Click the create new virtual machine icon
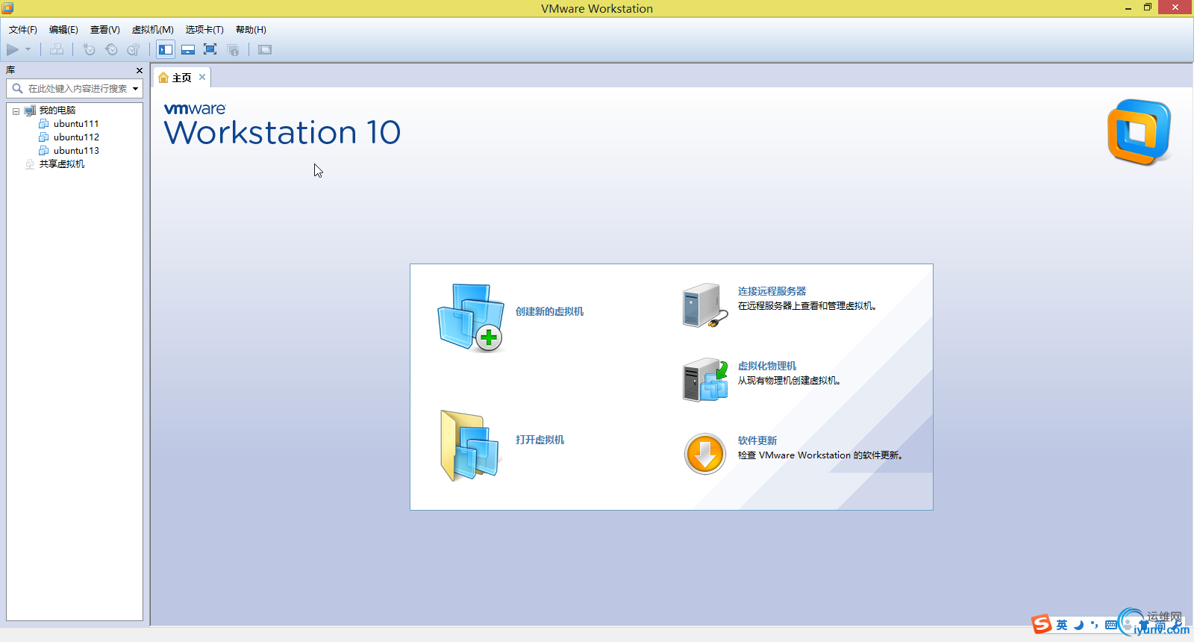Screen dimensions: 1194x642 tap(471, 317)
